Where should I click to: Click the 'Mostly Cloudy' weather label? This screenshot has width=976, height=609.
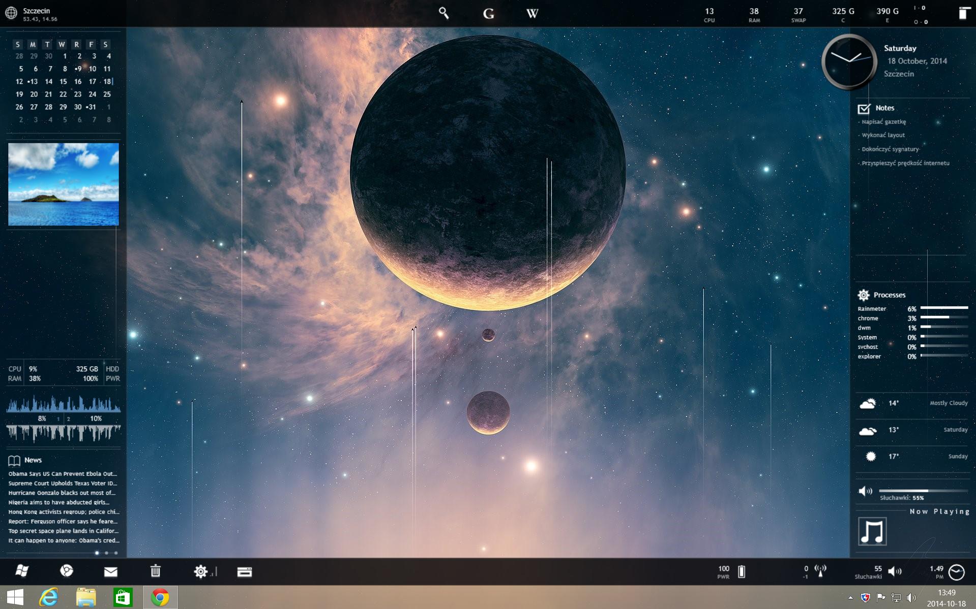click(949, 403)
